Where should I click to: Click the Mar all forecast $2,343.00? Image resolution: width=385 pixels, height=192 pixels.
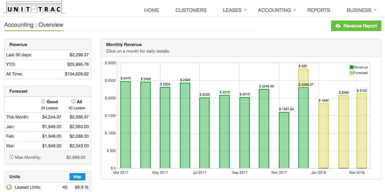79,146
